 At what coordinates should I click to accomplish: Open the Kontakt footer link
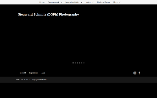[x=23, y=73]
